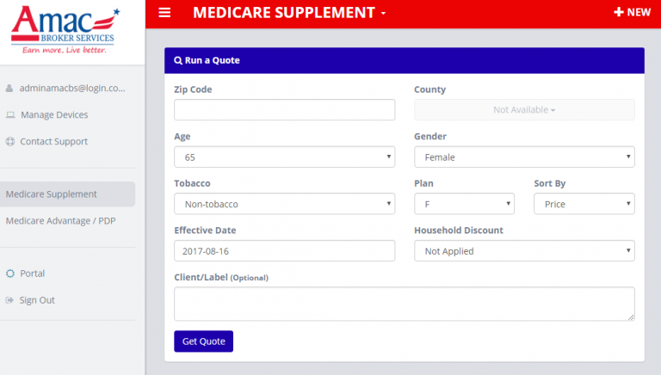661x375 pixels.
Task: Open the Tobacco status dropdown
Action: 284,204
